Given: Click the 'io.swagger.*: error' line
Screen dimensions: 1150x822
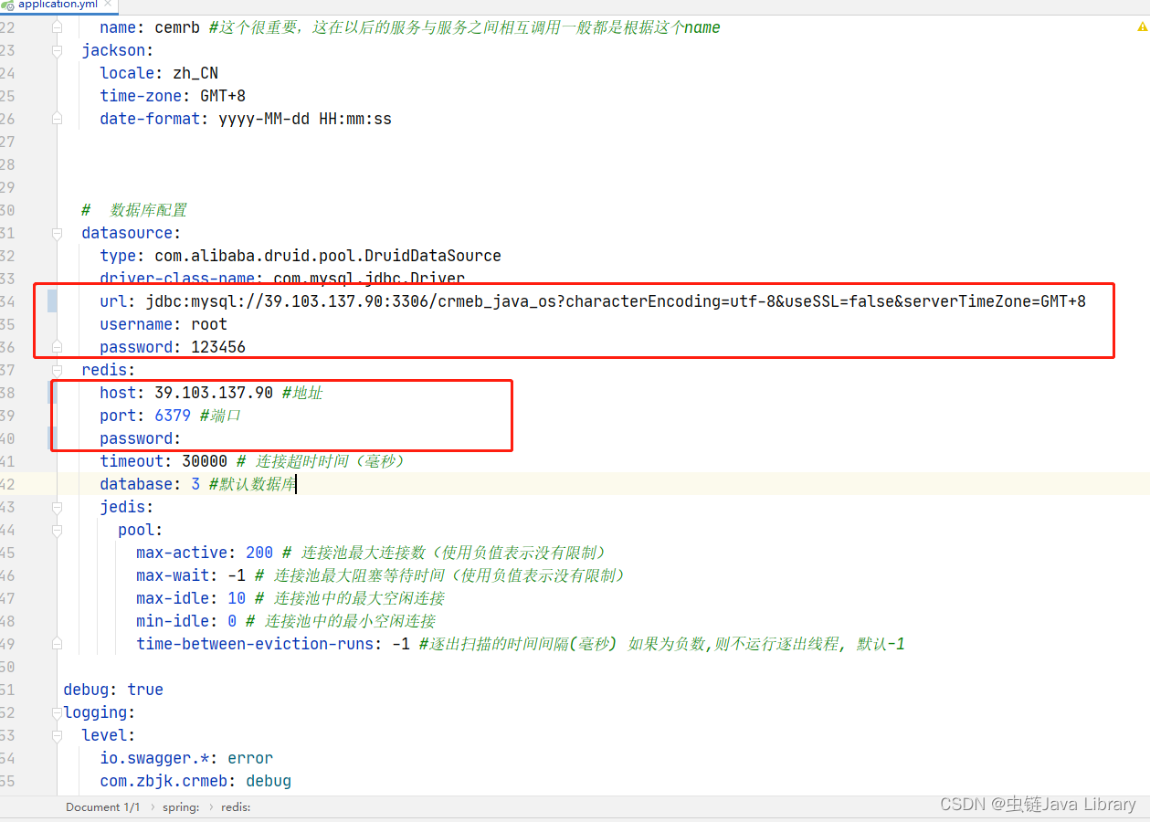Looking at the screenshot, I should [x=186, y=758].
